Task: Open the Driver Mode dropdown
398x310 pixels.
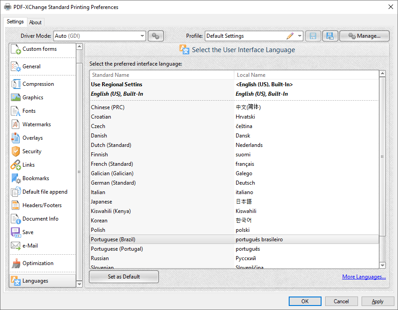Action: [142, 35]
